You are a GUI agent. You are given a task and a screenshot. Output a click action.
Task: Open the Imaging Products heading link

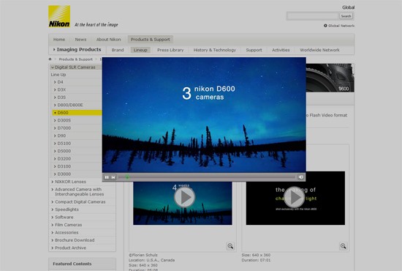tap(77, 49)
